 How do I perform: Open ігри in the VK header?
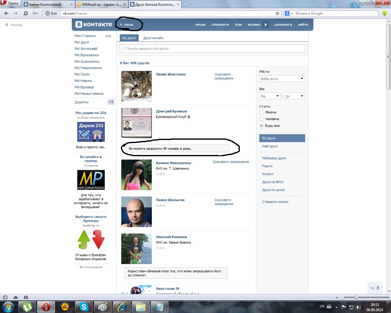pyautogui.click(x=238, y=24)
